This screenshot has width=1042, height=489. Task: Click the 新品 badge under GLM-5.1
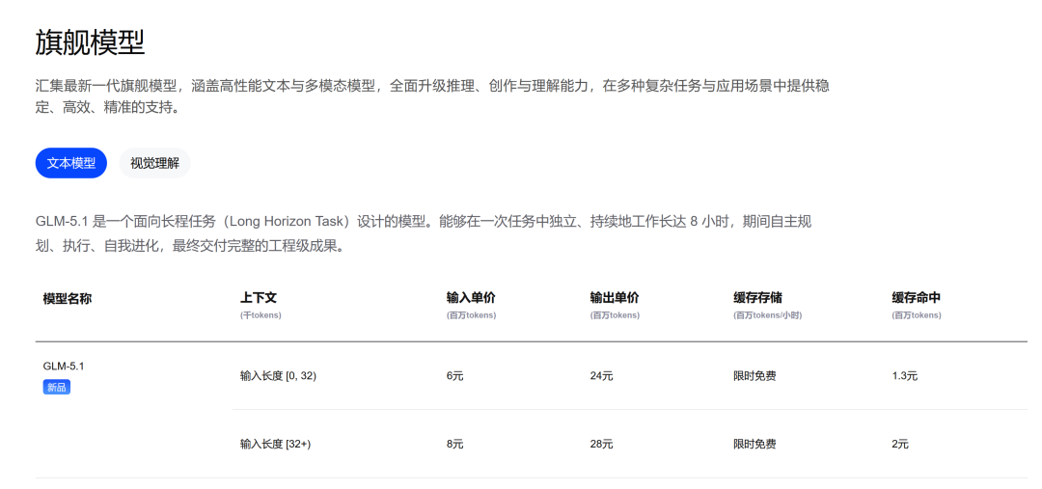(x=57, y=388)
